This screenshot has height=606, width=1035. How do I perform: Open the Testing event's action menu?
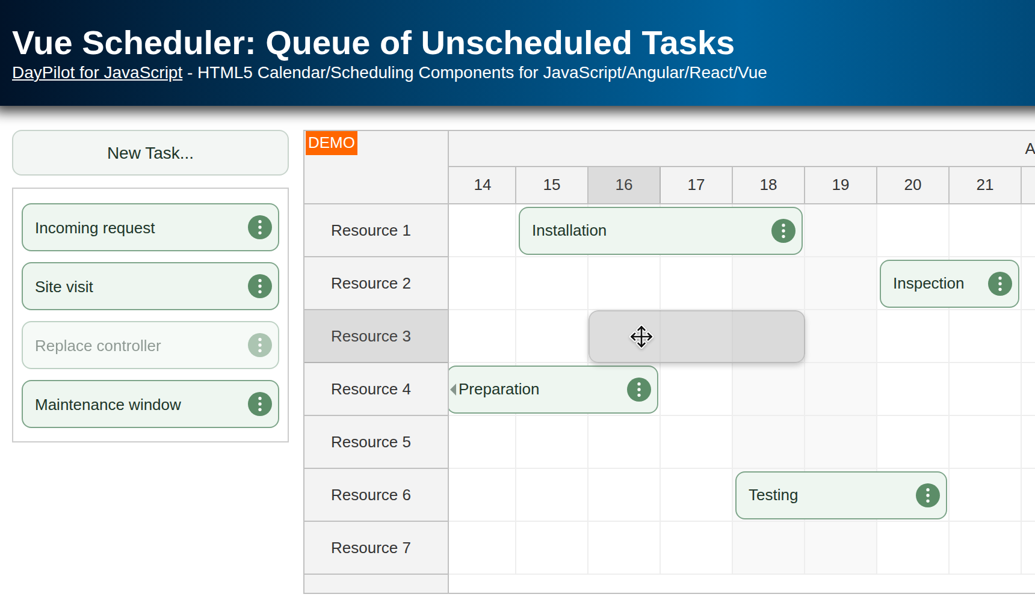927,495
